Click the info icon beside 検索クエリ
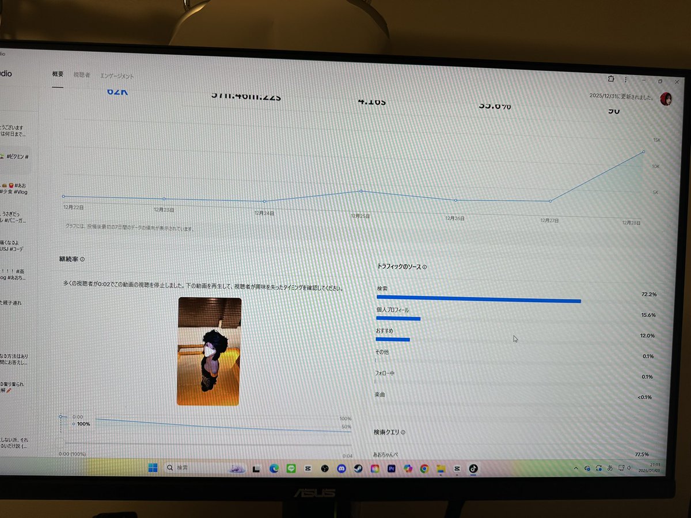Viewport: 691px width, 518px height. click(x=403, y=432)
